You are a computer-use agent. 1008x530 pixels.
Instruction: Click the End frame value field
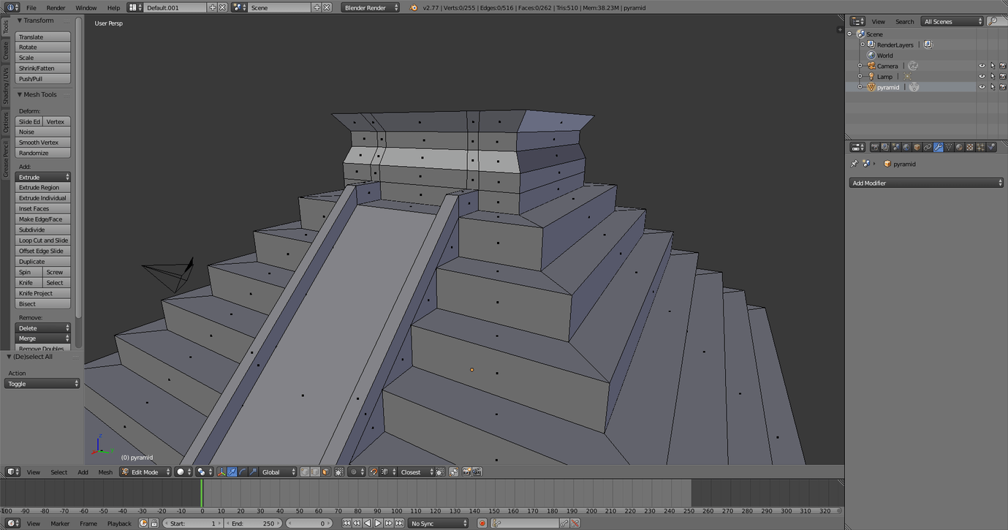[253, 523]
